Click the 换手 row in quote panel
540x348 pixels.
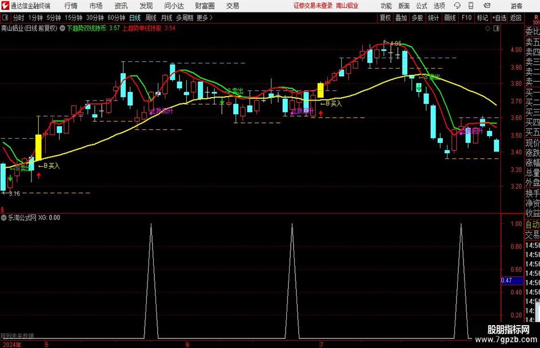532,193
